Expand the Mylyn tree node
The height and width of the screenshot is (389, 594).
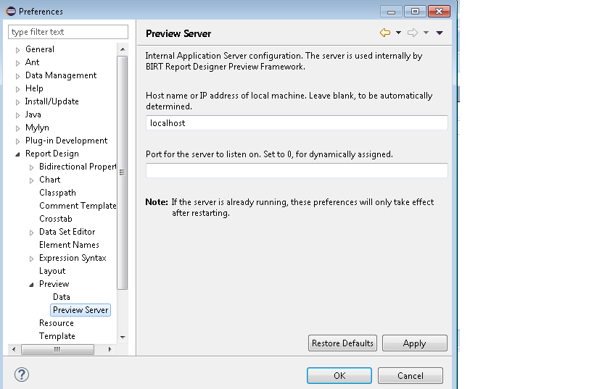pyautogui.click(x=17, y=128)
